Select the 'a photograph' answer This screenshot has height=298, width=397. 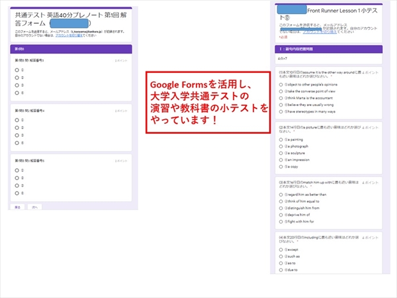click(281, 146)
